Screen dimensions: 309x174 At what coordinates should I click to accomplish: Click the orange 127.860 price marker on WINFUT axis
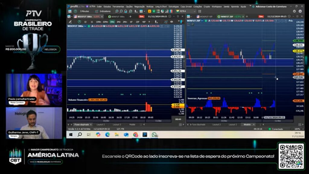click(298, 74)
